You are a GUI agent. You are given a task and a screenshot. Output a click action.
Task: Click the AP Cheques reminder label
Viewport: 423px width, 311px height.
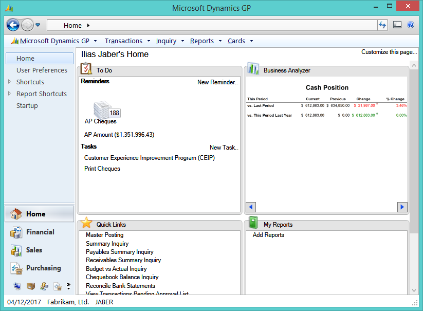click(x=100, y=121)
